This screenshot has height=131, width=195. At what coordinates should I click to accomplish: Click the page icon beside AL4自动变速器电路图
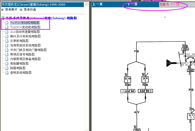[x=7, y=32]
